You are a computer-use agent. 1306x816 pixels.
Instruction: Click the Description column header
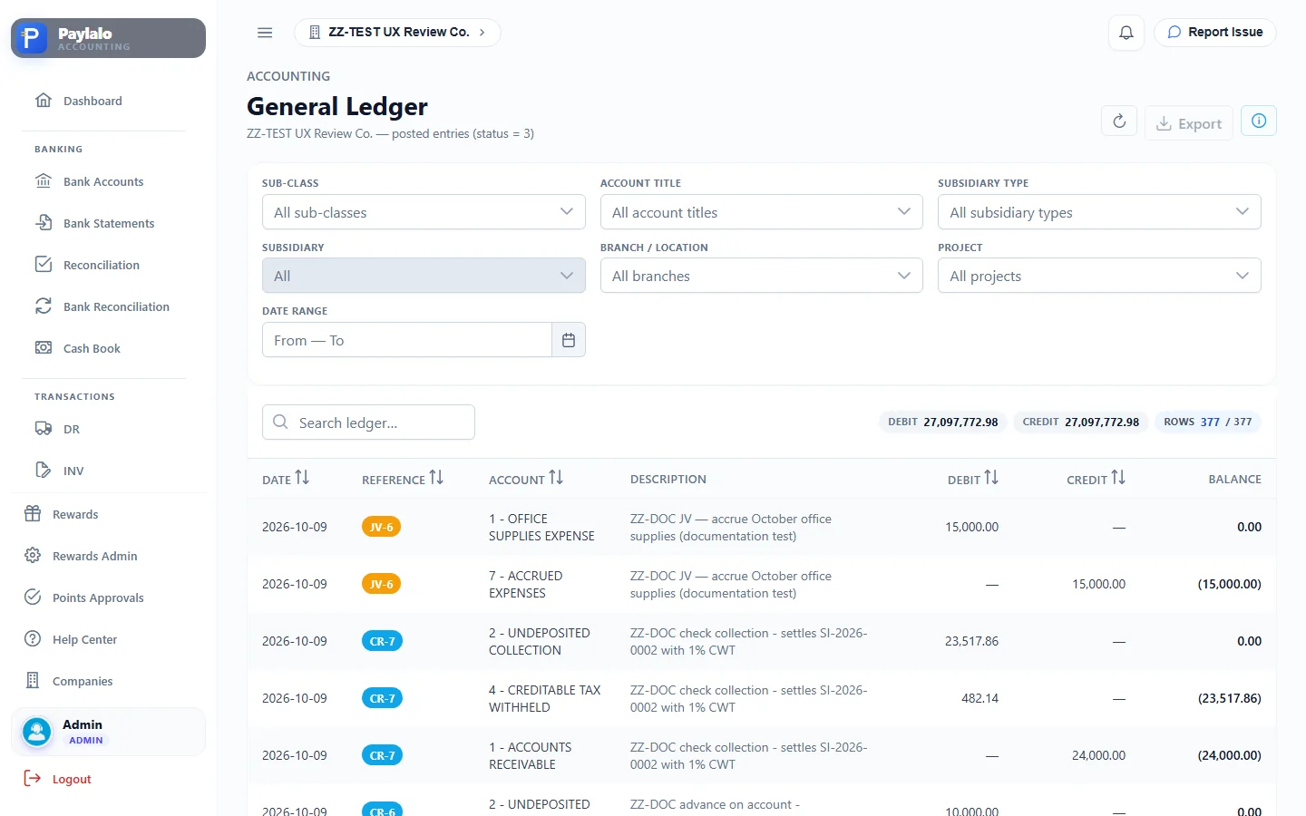(668, 479)
